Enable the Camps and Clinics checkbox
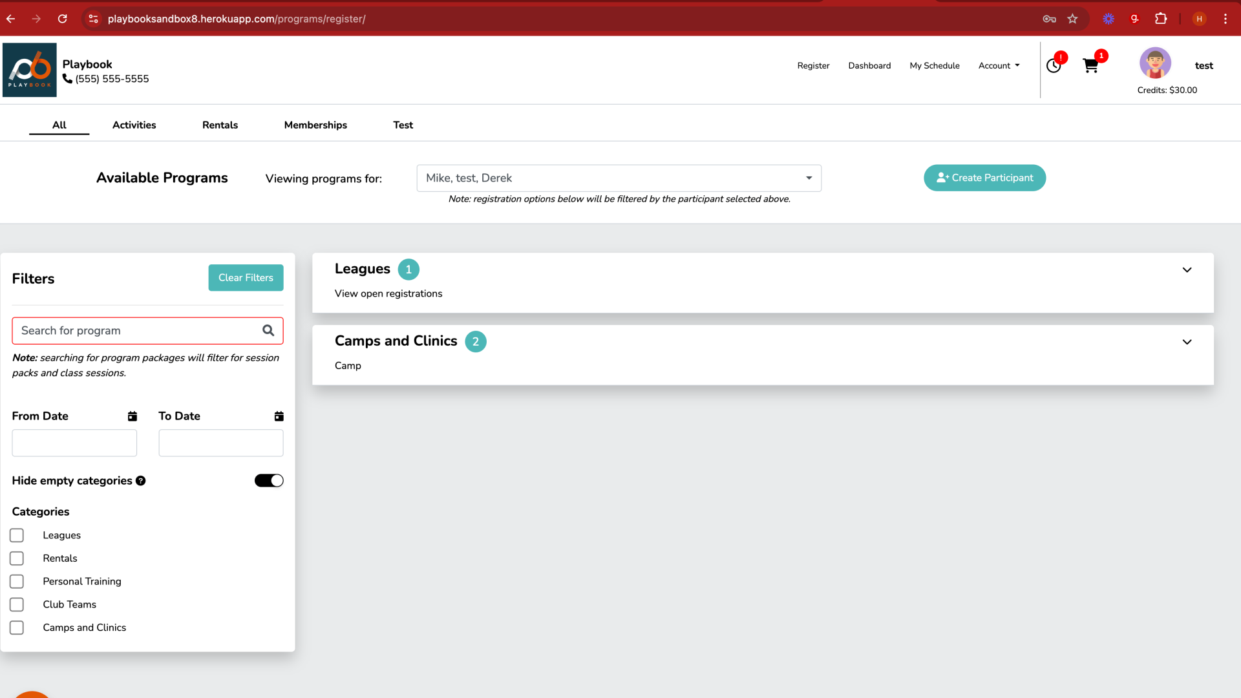 (x=16, y=628)
